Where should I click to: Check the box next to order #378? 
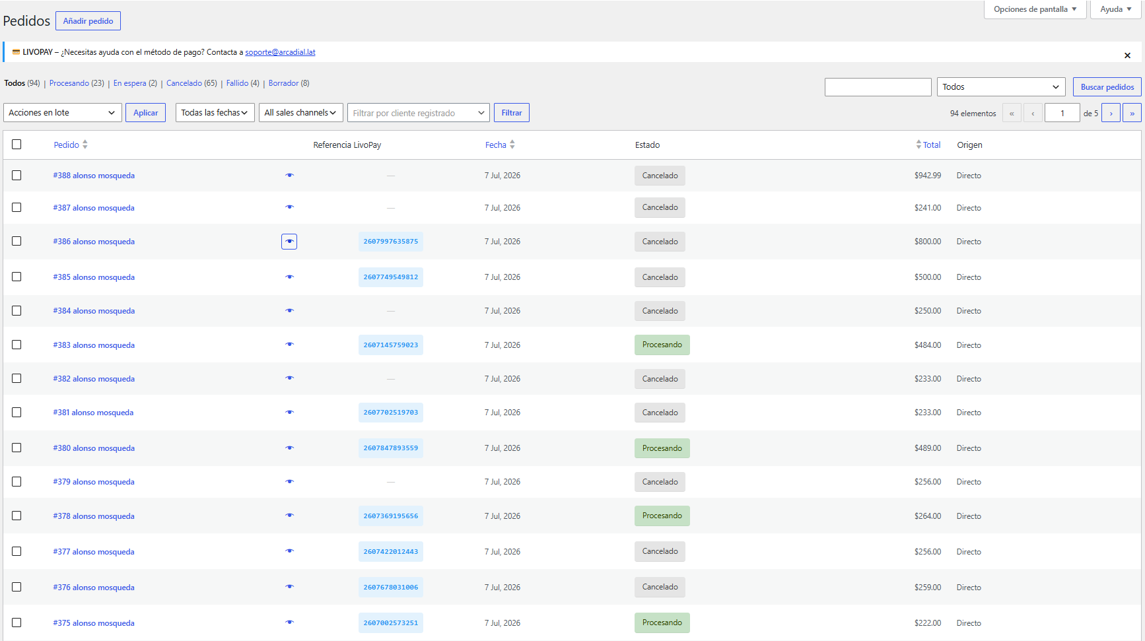point(17,516)
